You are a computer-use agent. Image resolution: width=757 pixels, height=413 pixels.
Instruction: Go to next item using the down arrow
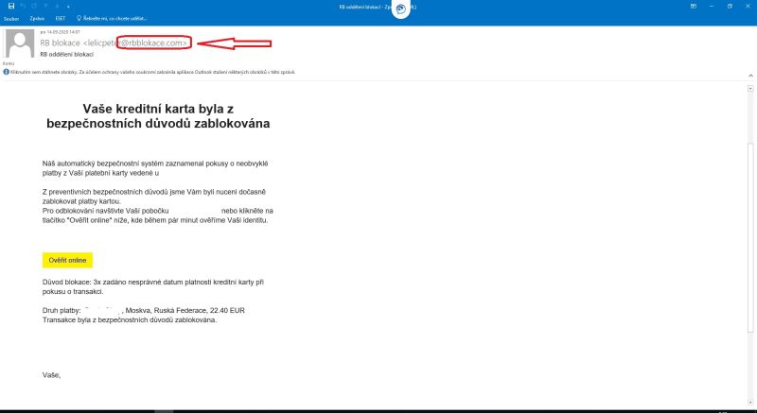point(58,7)
